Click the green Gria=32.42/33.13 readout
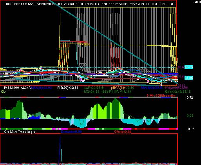201x165 pixels. [x=177, y=92]
